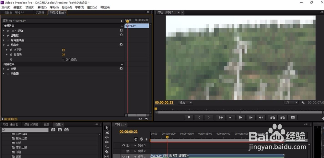
Task: Expand the 音量 audio effect
Action: click(4, 69)
